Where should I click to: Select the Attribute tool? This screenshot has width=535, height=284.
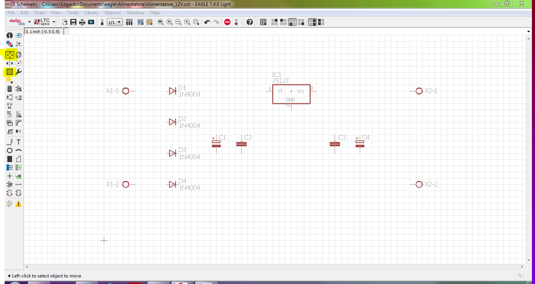[x=10, y=184]
